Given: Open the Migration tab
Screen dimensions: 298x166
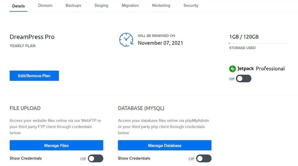Looking at the screenshot, I should point(130,6).
